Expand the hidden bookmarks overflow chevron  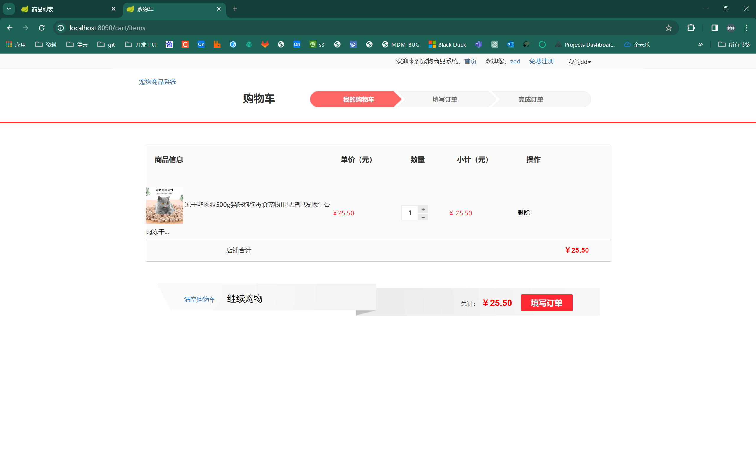tap(700, 44)
